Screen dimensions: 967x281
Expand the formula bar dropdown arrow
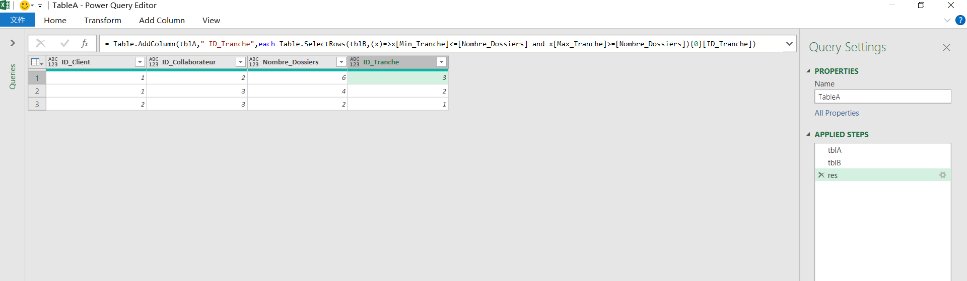[789, 44]
